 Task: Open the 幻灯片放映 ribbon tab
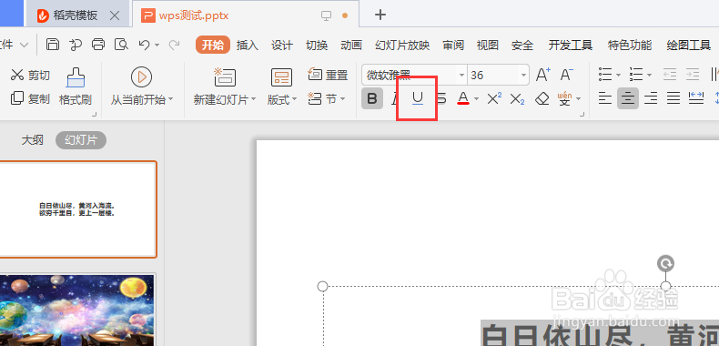[402, 45]
